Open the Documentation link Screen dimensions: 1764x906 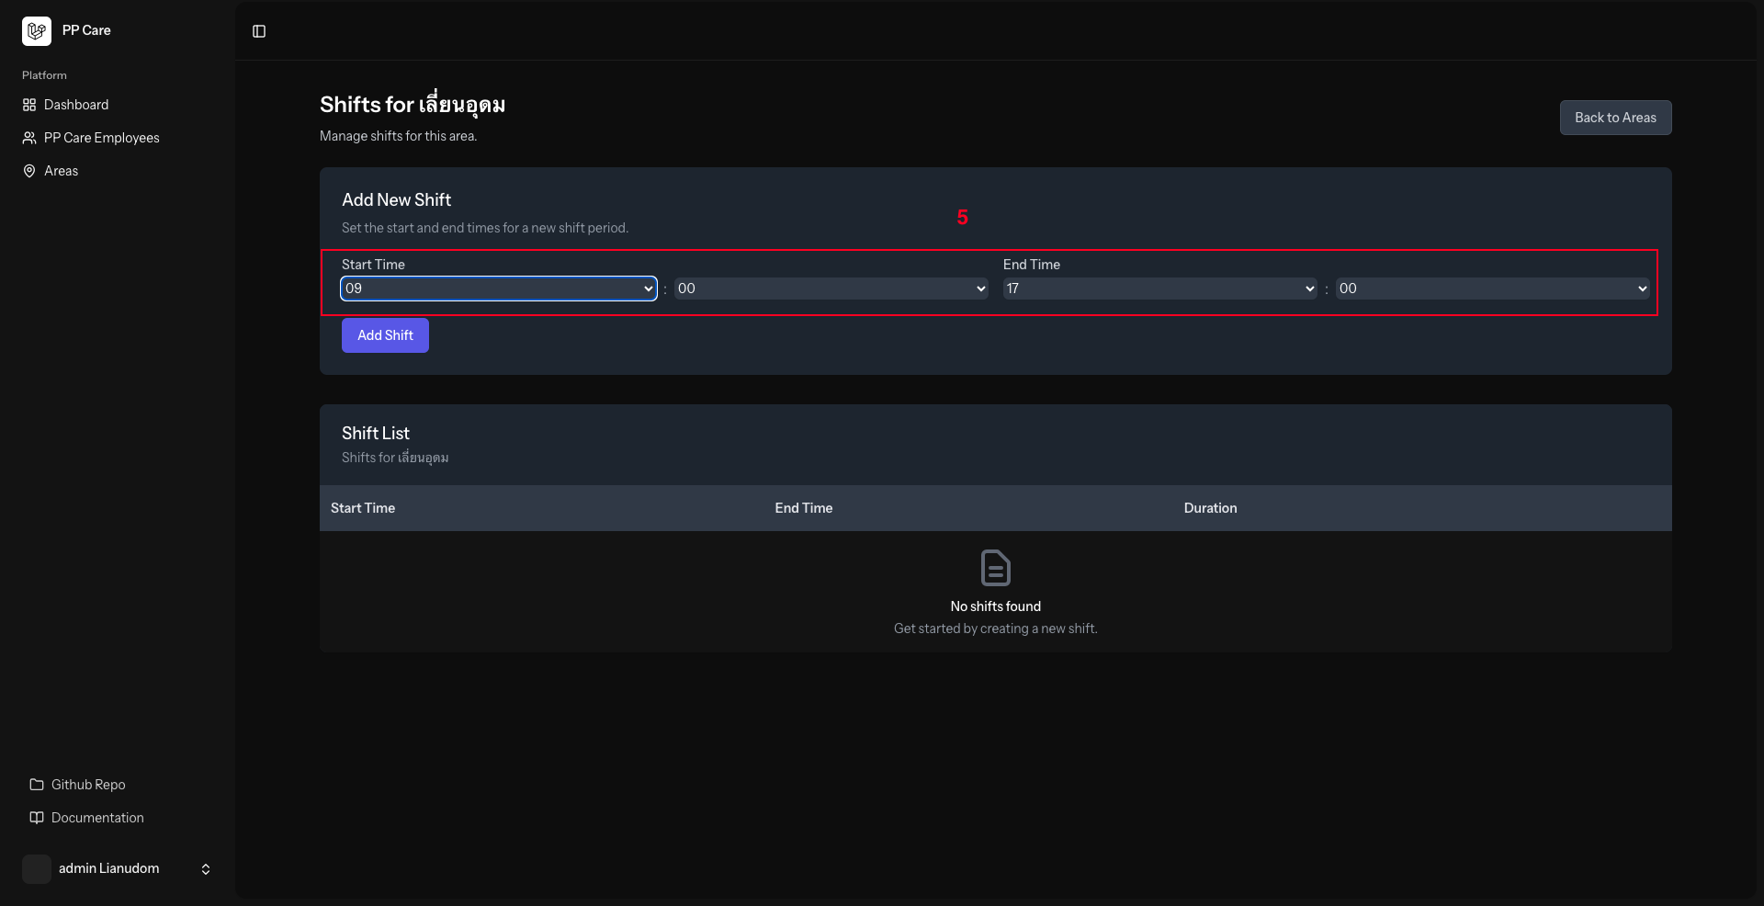(x=118, y=818)
